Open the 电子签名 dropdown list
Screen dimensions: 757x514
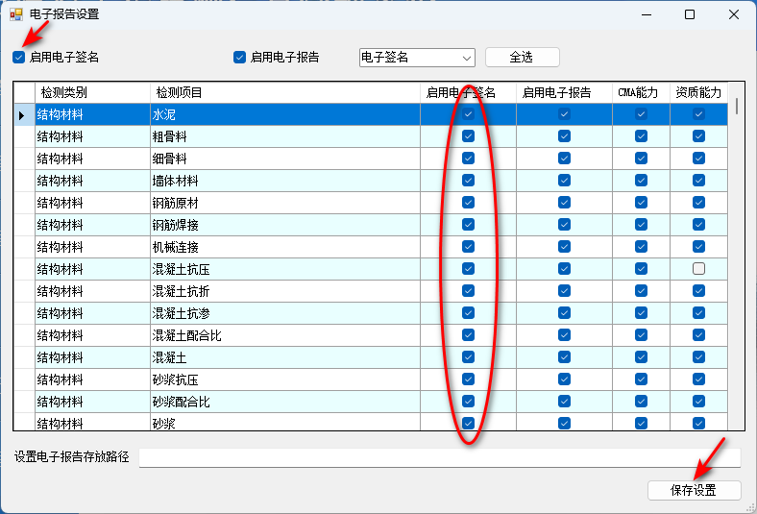[x=467, y=58]
